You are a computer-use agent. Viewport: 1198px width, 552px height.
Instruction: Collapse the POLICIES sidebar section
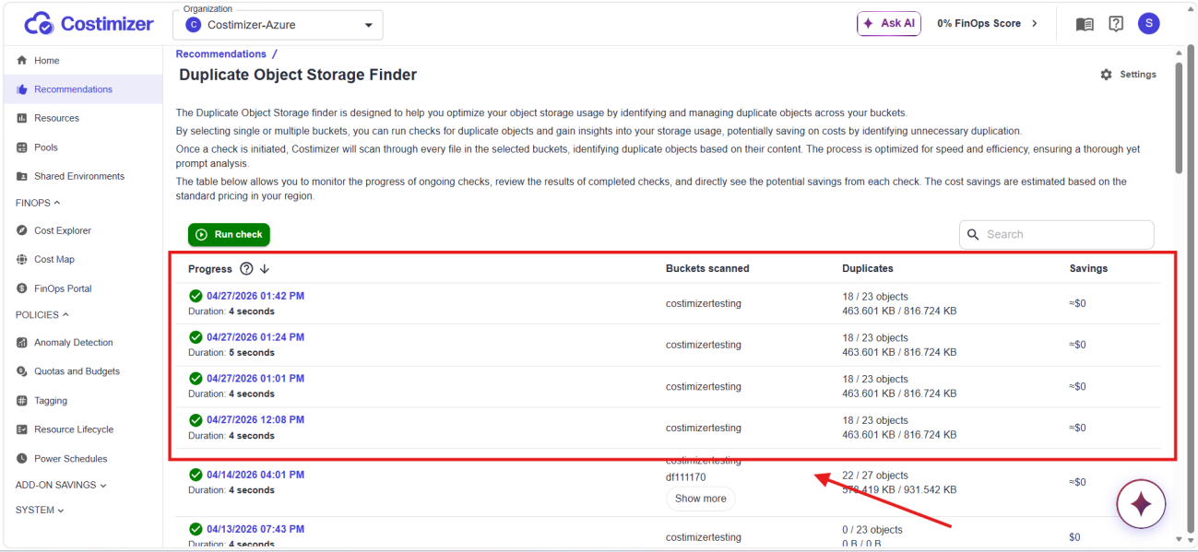pos(42,315)
